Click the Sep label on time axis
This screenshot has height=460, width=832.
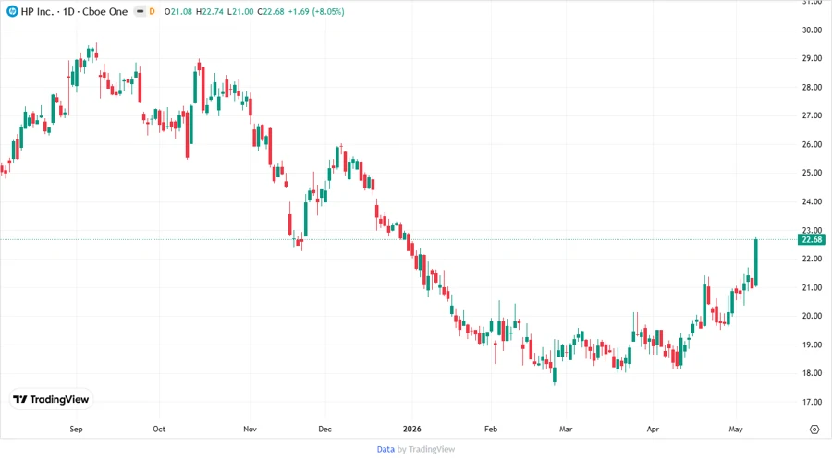[76, 429]
